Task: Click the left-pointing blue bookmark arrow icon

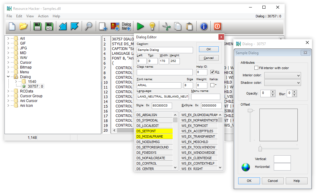Action: (63, 26)
